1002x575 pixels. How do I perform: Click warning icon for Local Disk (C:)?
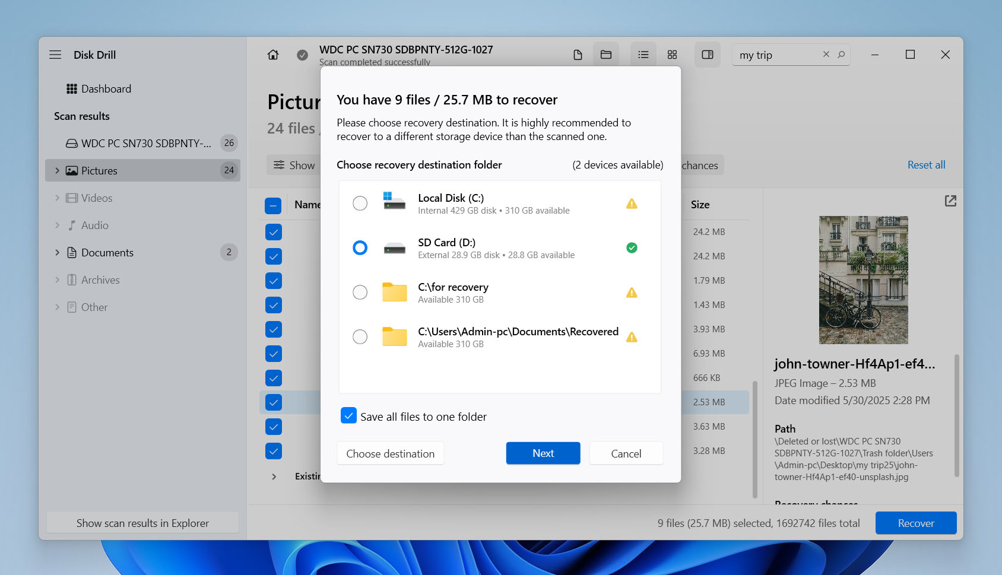click(632, 204)
